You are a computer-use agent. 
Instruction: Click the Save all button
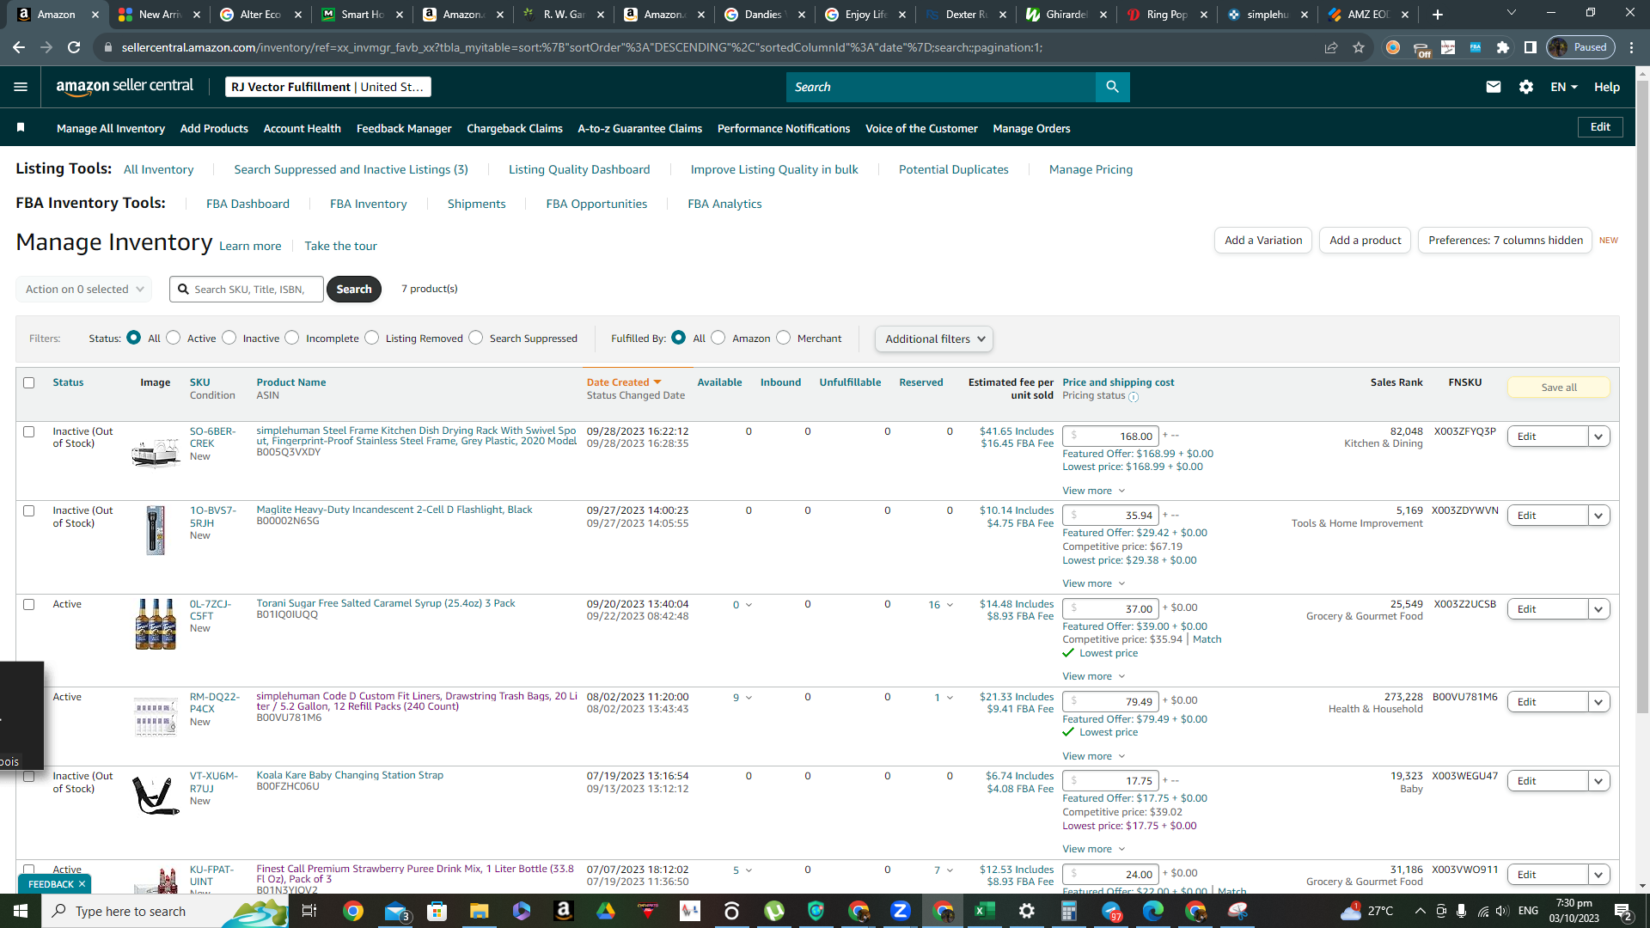(1559, 388)
